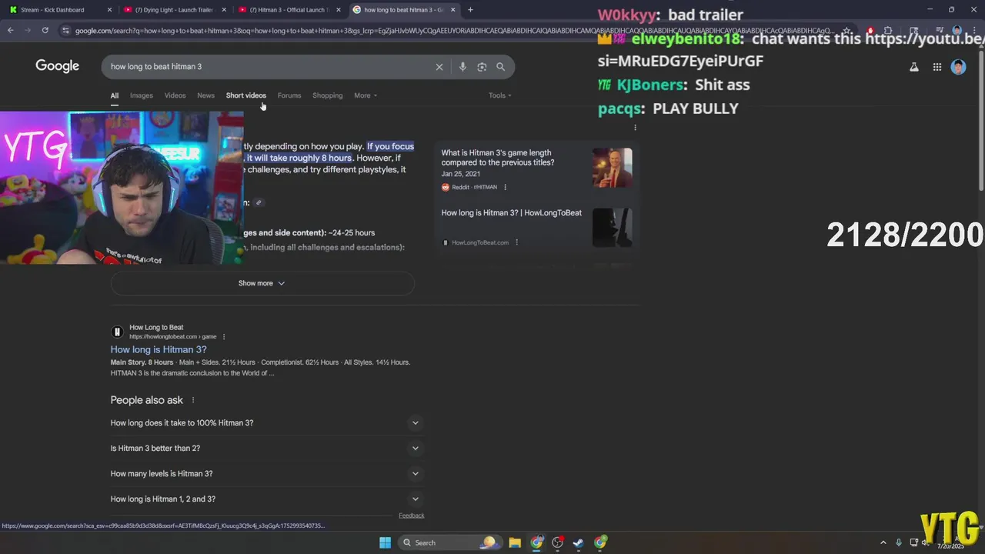Switch to Short videos tab

point(245,95)
